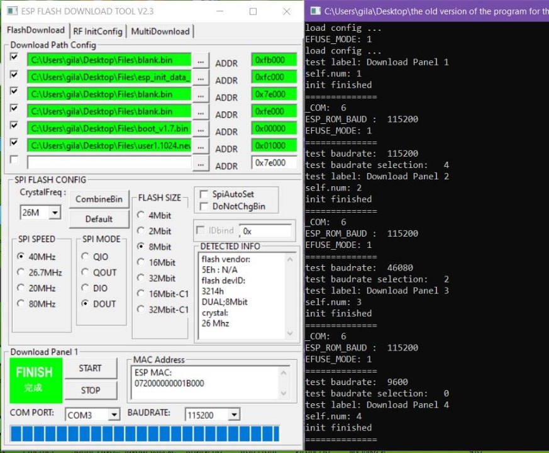Viewport: 549px width, 453px height.
Task: Edit the 0xfc000 address field
Action: [274, 77]
